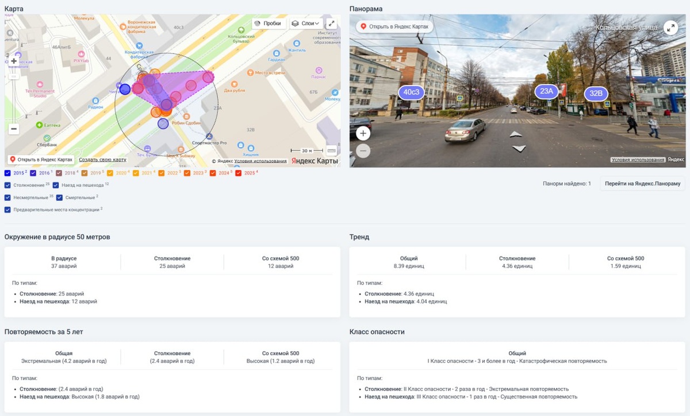The image size is (690, 416).
Task: Open panorama Условия использования link
Action: [638, 160]
